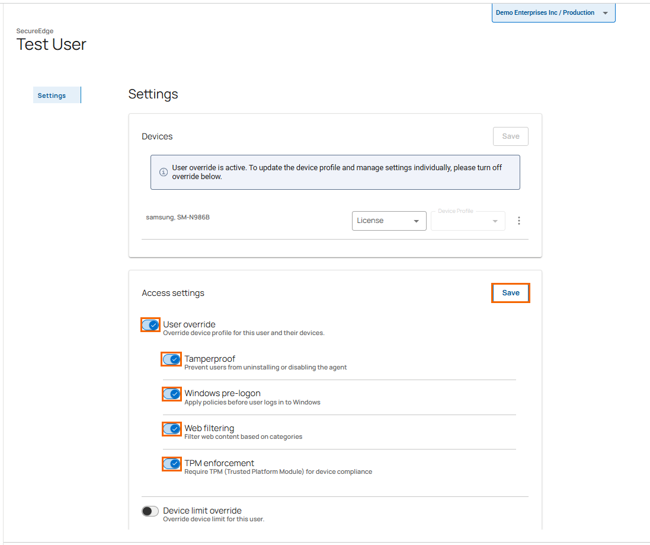Open the Demo Enterprises Inc / Production dropdown
The image size is (650, 545).
[553, 13]
